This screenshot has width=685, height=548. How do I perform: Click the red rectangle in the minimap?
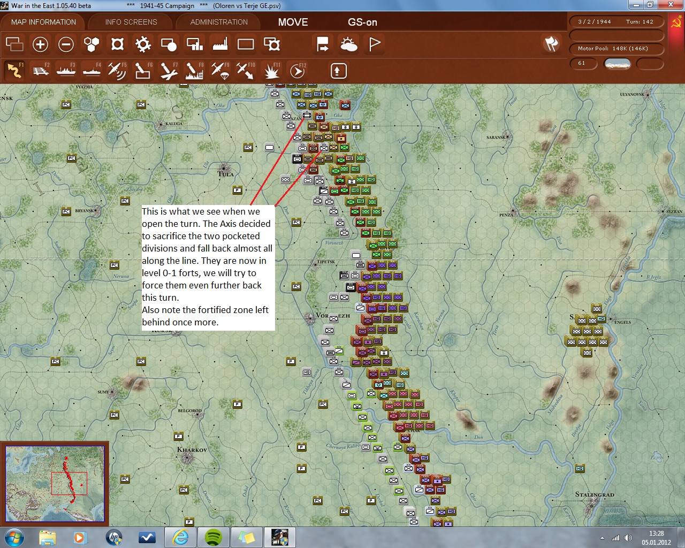tap(69, 483)
